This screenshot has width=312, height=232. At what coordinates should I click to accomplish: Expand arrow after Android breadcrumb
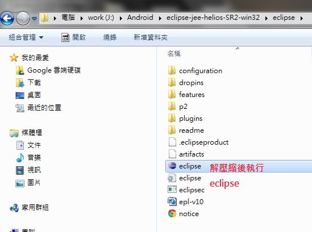point(160,18)
